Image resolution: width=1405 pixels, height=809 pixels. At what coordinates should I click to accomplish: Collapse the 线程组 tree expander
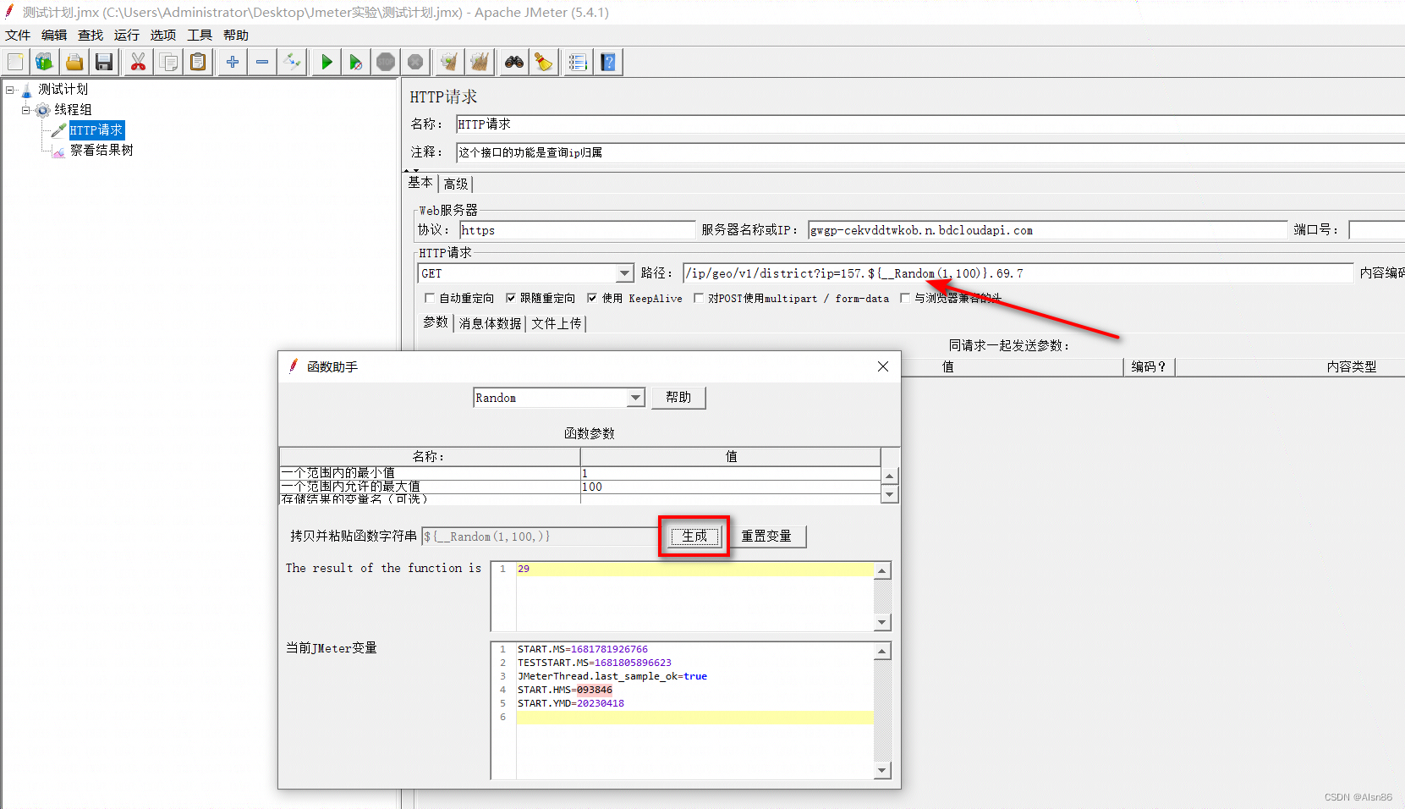[25, 109]
